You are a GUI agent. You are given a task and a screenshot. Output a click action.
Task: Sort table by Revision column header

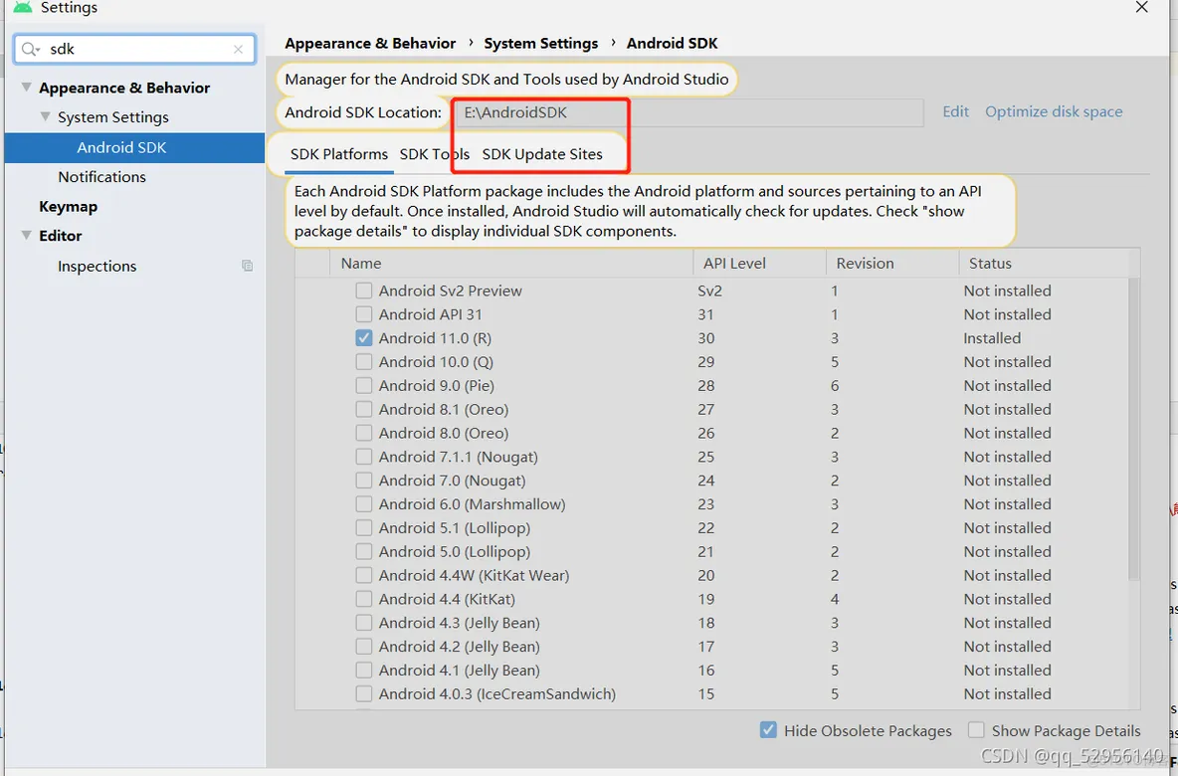point(891,263)
